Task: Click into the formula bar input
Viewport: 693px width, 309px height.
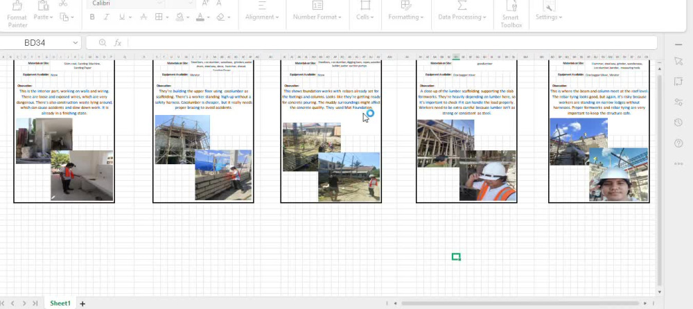Action: (x=391, y=43)
